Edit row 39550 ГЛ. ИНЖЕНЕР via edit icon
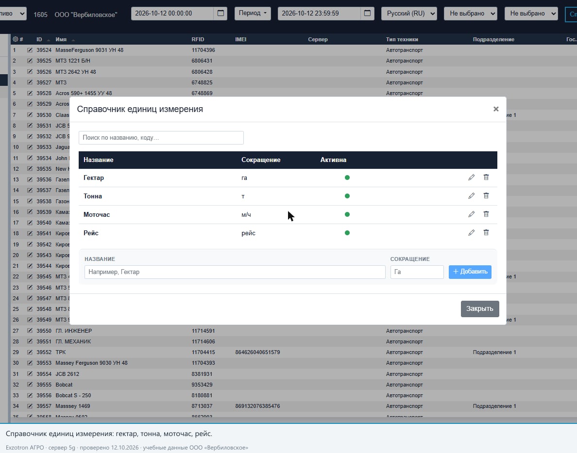 tap(30, 331)
